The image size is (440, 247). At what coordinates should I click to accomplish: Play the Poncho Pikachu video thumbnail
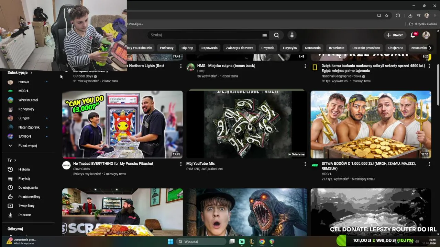coord(122,124)
